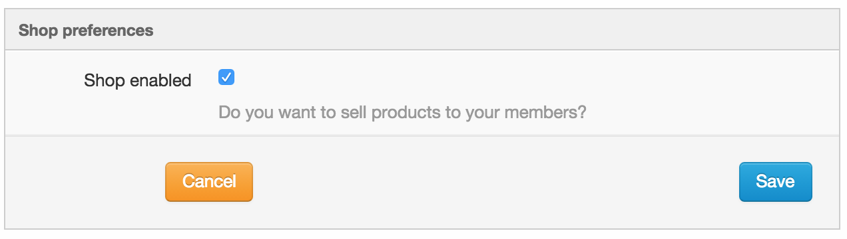
Task: Click the Shop preferences panel header
Action: pyautogui.click(x=423, y=30)
